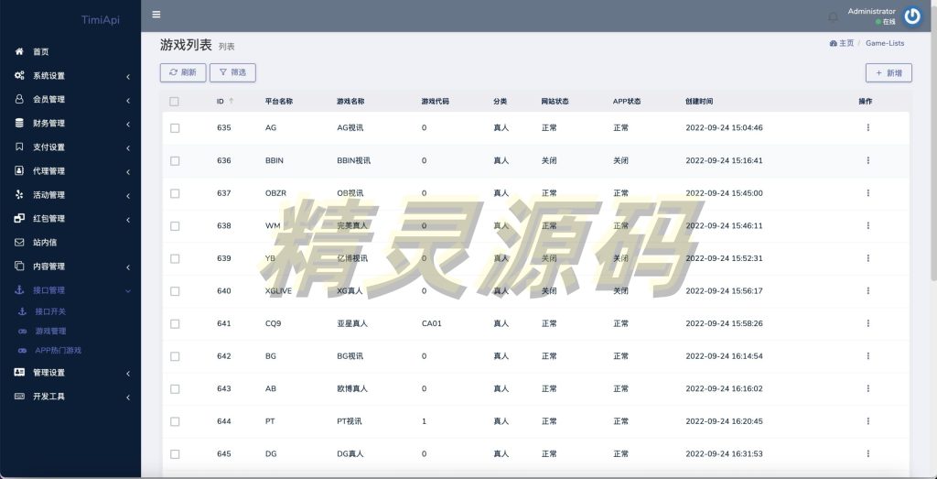Select the checkbox for row 639 YB
The height and width of the screenshot is (479, 937).
(175, 258)
